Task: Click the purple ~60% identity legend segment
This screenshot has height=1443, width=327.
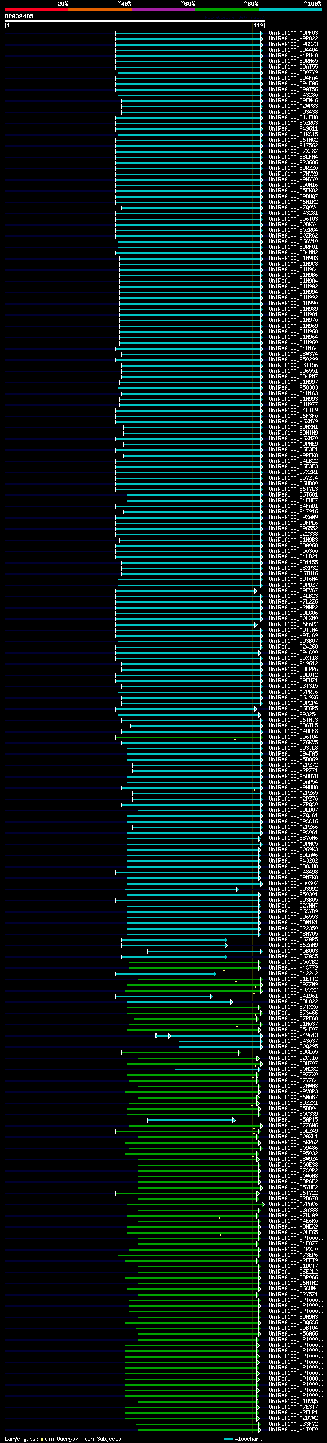Action: (x=163, y=9)
